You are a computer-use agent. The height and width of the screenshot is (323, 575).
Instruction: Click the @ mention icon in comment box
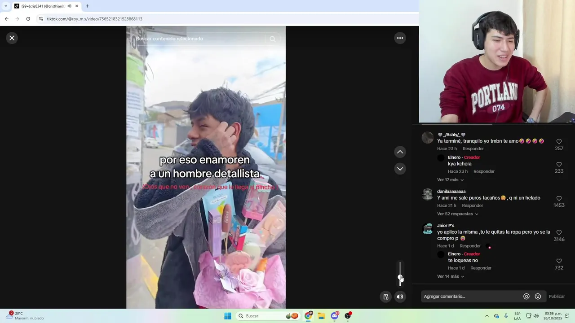click(x=526, y=297)
